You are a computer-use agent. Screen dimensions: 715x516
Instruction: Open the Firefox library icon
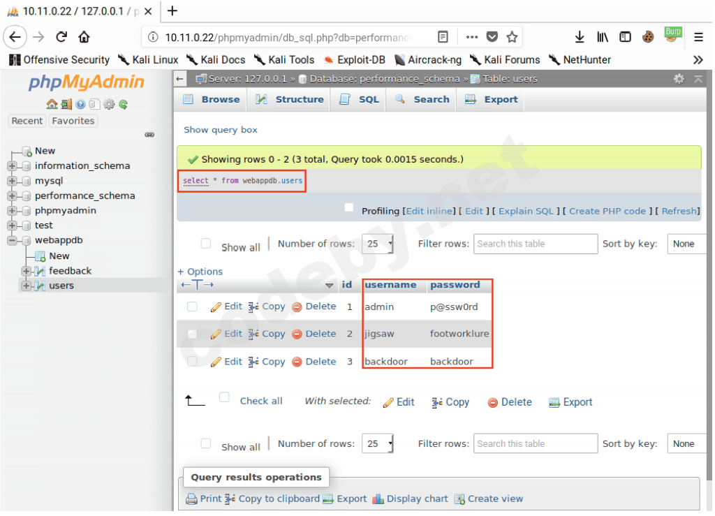(x=603, y=37)
